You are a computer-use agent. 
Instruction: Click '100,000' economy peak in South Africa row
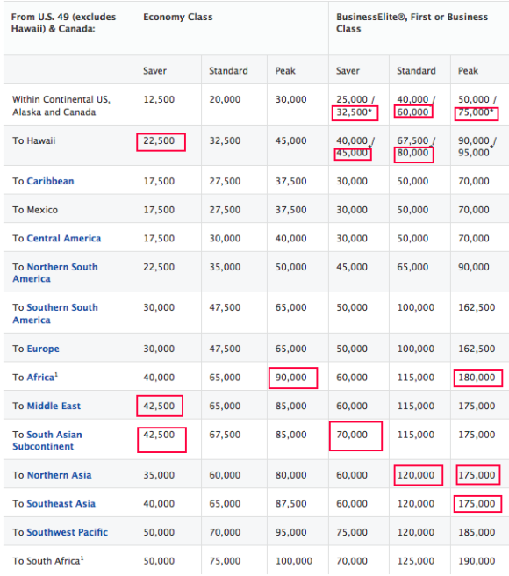pos(294,561)
